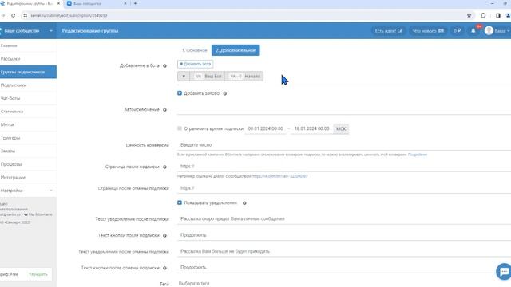Open site info icon in address bar

[25, 15]
